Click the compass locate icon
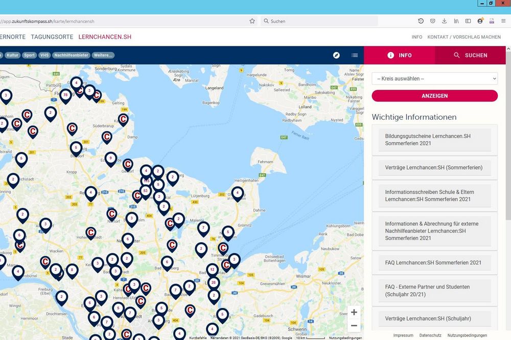 click(336, 55)
